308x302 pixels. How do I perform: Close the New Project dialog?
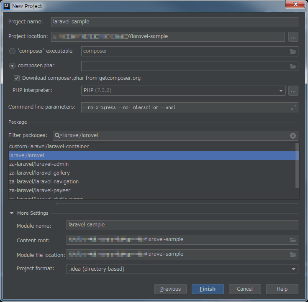coord(295,4)
